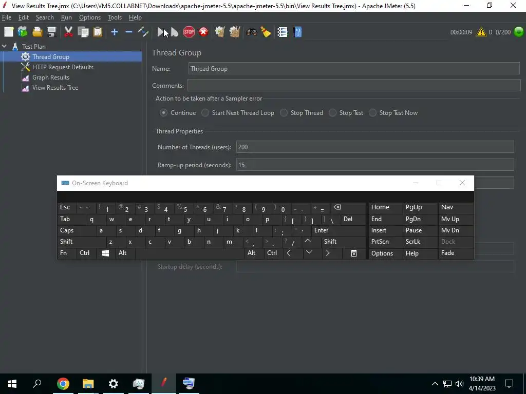Screen dimensions: 526x394
Task: Click the Number of Threads field
Action: point(375,147)
